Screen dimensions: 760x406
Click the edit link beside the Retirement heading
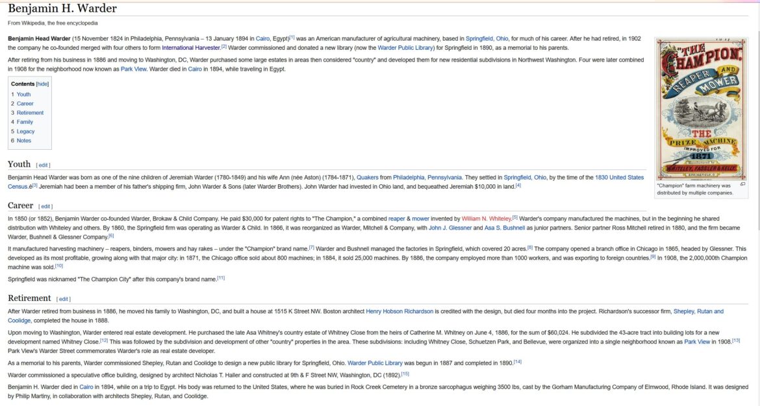[64, 299]
